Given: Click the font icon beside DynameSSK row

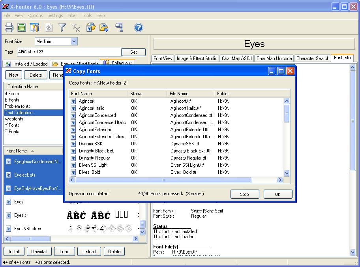Looking at the screenshot, I should (x=73, y=144).
